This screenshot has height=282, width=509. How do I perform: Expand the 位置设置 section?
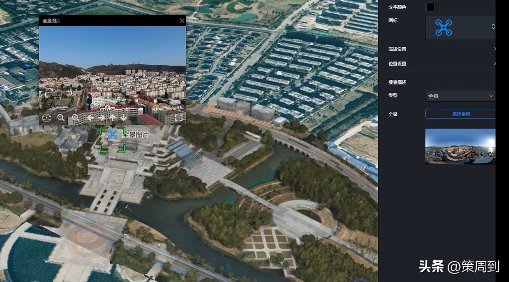[x=442, y=64]
